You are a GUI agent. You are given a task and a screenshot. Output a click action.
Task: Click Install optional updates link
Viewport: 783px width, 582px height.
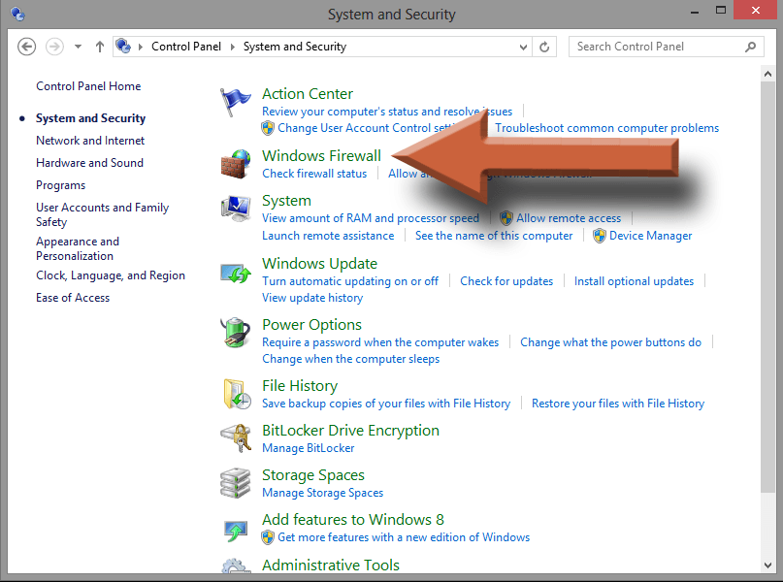point(634,281)
